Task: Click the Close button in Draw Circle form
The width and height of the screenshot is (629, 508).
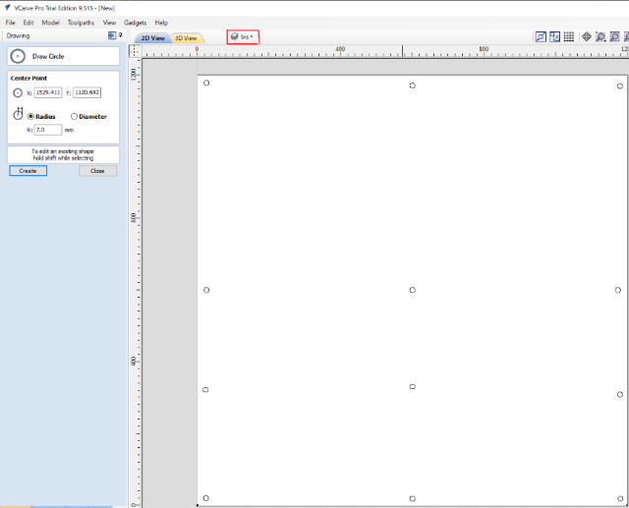Action: [x=97, y=171]
